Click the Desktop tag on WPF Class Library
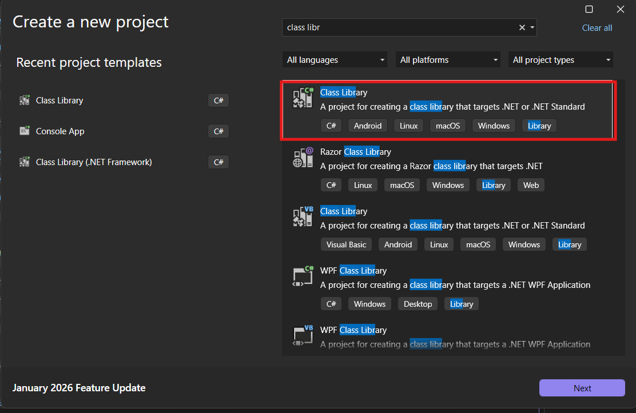Screen dimensions: 636x413 click(x=418, y=303)
